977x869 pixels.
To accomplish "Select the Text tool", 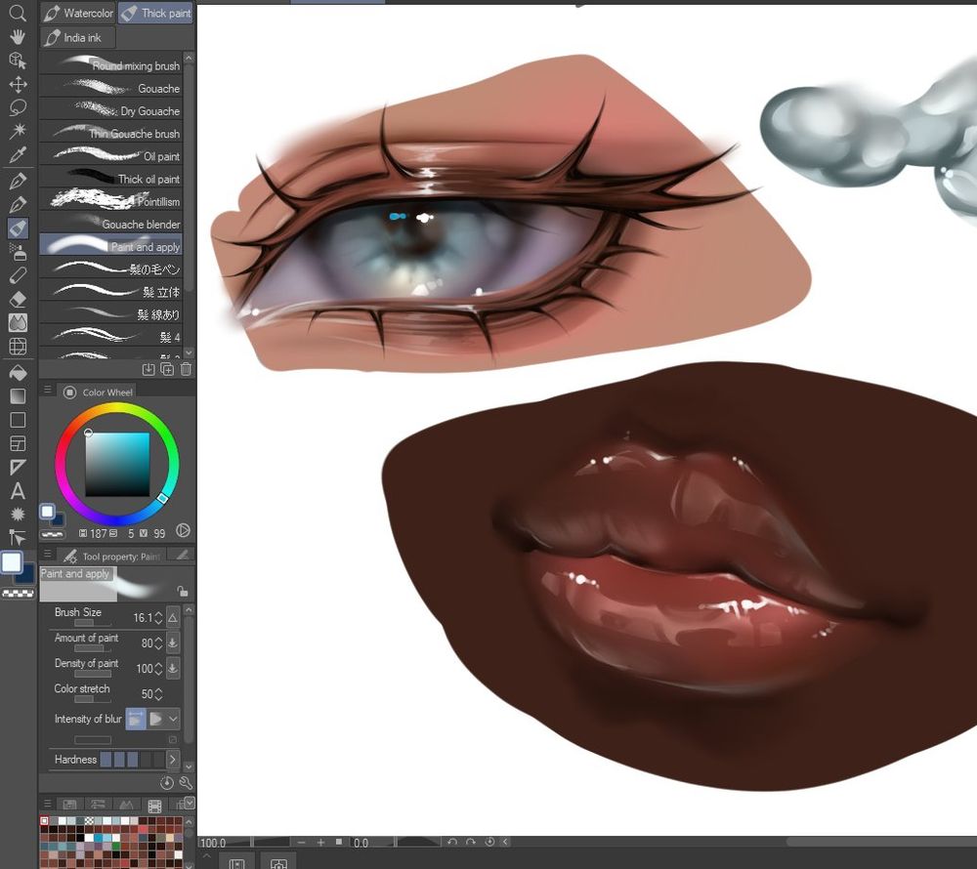I will pos(18,490).
